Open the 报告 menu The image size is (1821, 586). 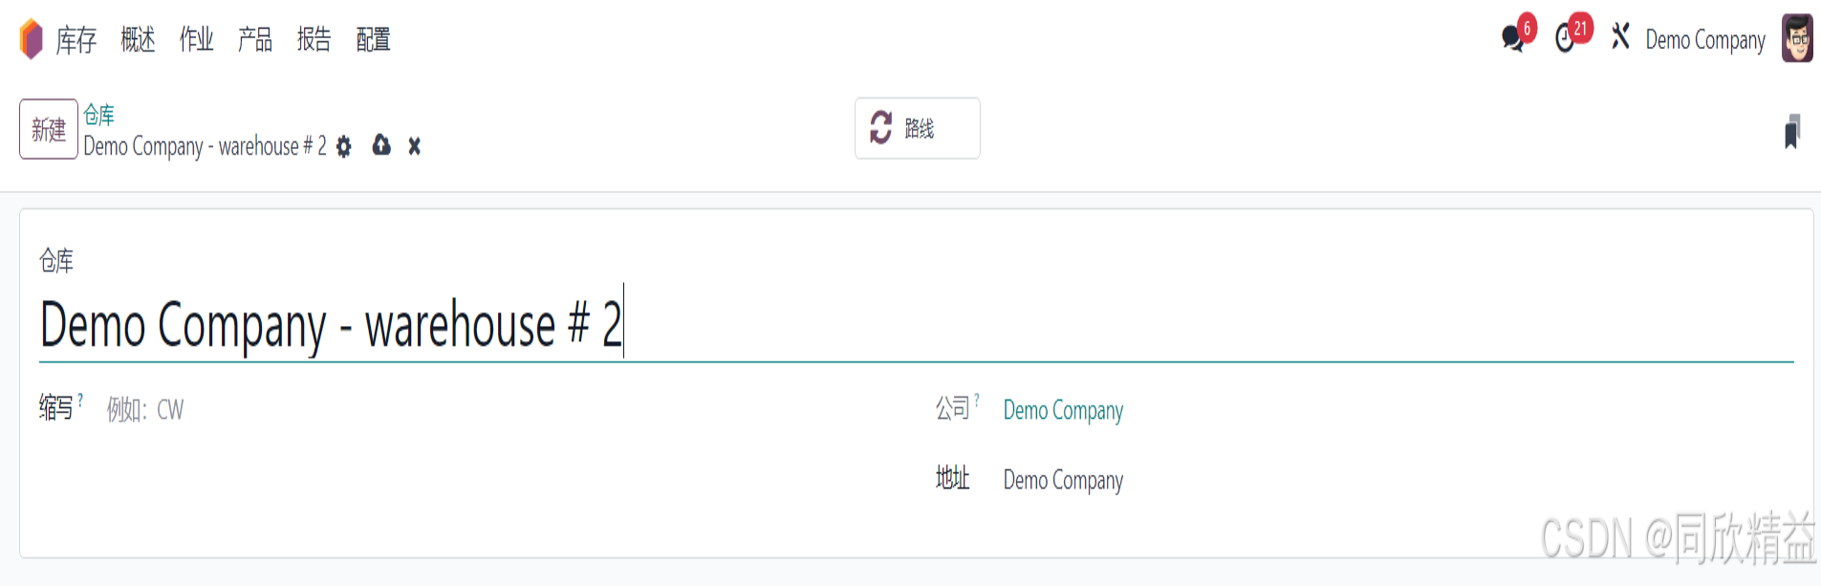pyautogui.click(x=314, y=39)
